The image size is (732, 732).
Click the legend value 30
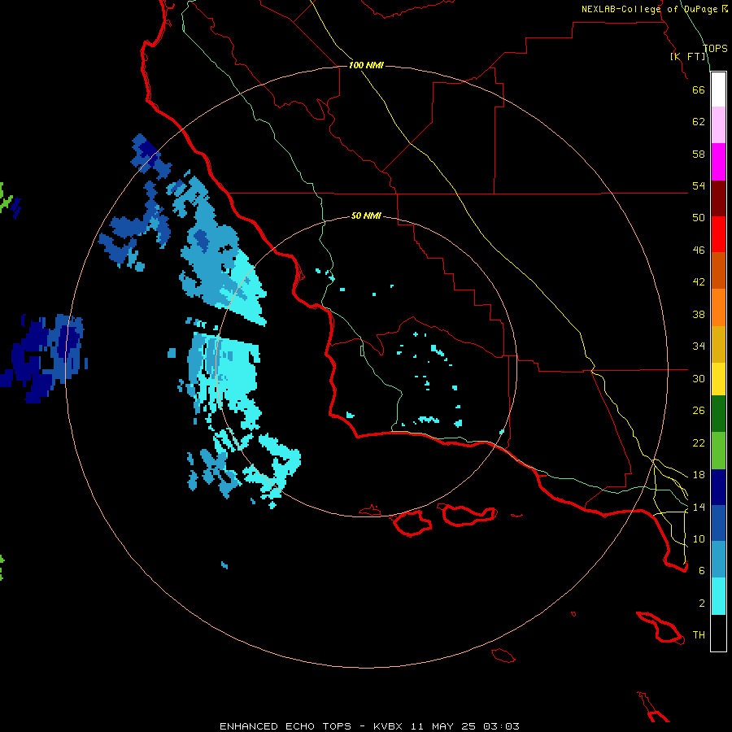click(x=699, y=378)
